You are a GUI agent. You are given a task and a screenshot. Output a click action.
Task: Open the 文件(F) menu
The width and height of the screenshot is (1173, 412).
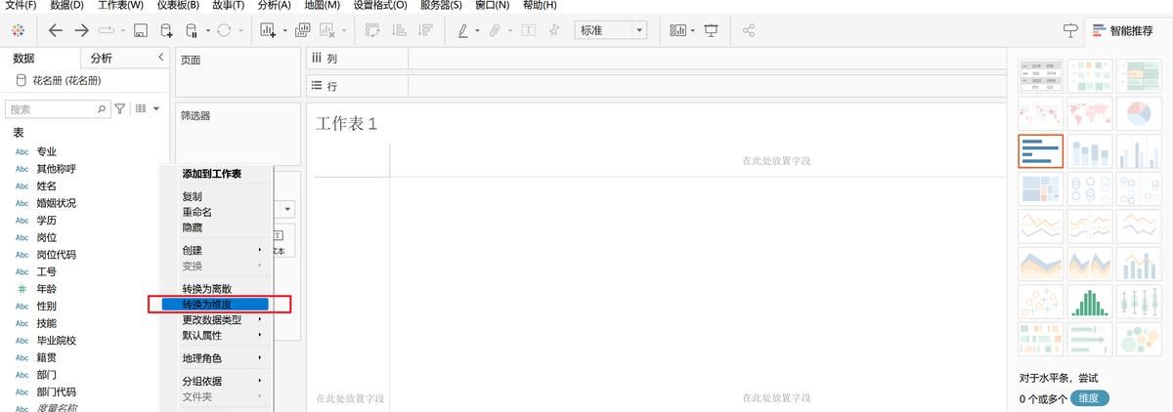click(21, 5)
